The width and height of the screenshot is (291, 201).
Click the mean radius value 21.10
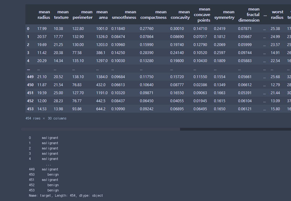coord(42,77)
